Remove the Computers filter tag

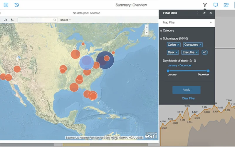200,45
